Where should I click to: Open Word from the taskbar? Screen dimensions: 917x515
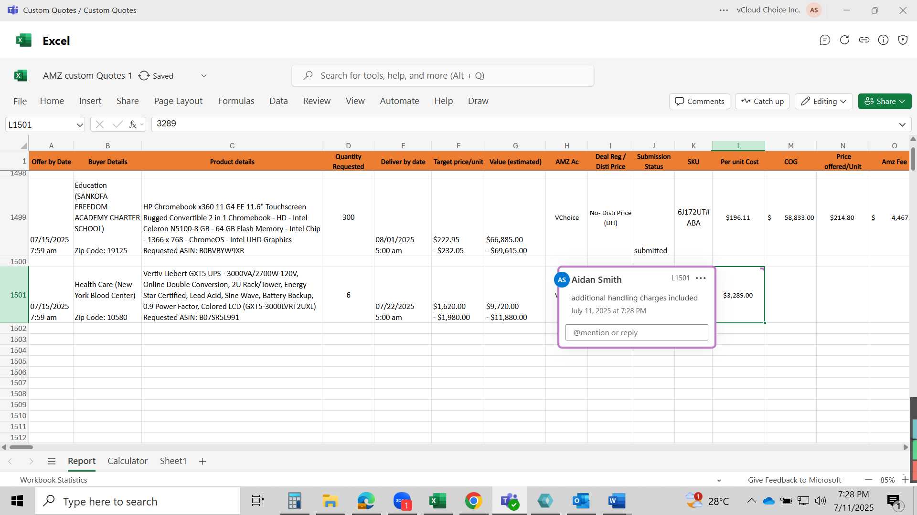coord(617,501)
